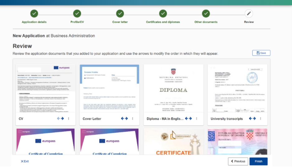
Task: Finish the application
Action: click(258, 161)
